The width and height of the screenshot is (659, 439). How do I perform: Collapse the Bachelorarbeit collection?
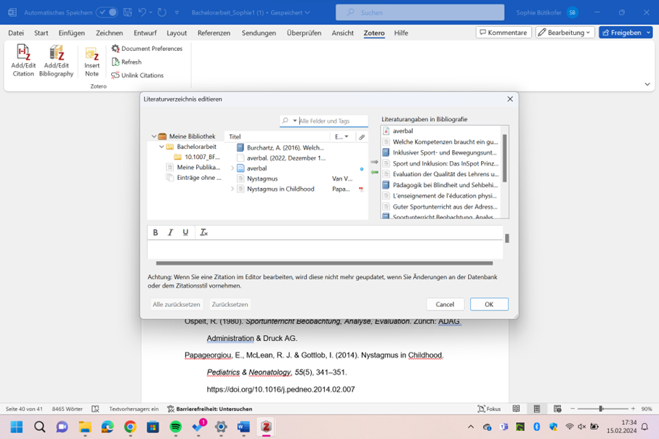(161, 147)
